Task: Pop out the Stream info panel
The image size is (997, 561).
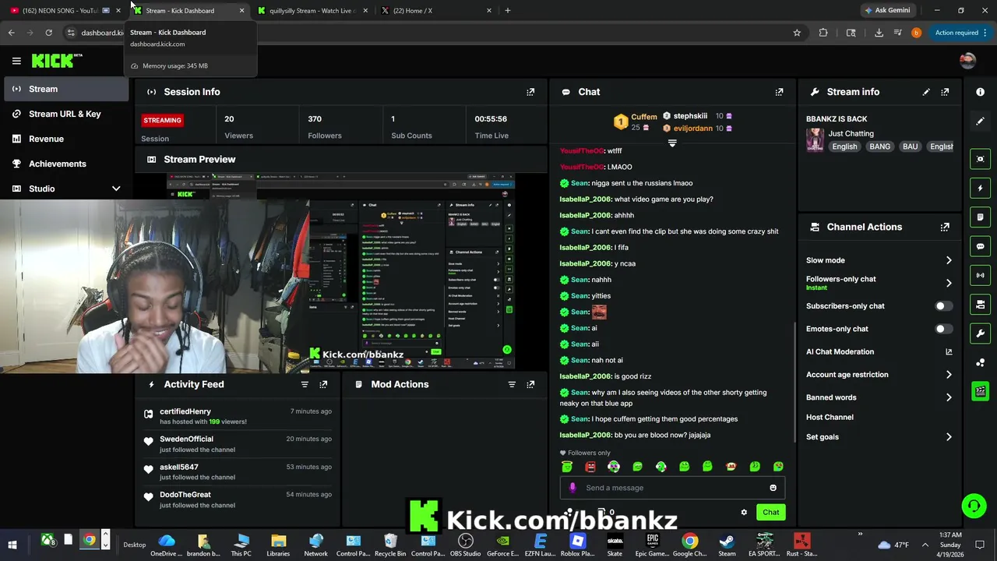Action: coord(945,92)
